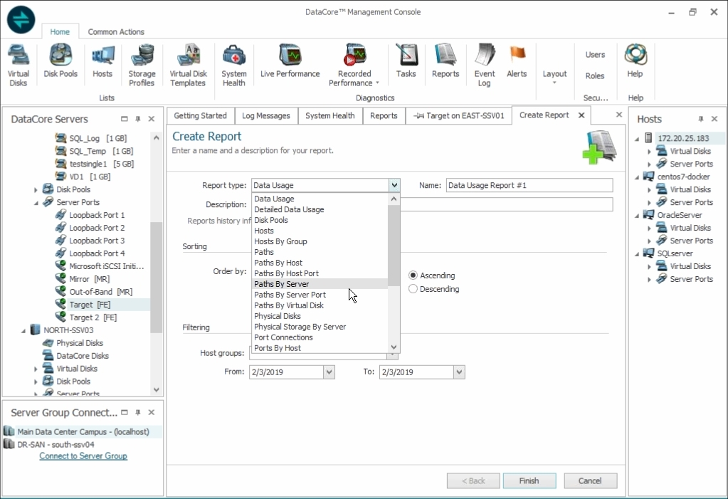Maximize the DataCore Servers panel

(x=124, y=119)
